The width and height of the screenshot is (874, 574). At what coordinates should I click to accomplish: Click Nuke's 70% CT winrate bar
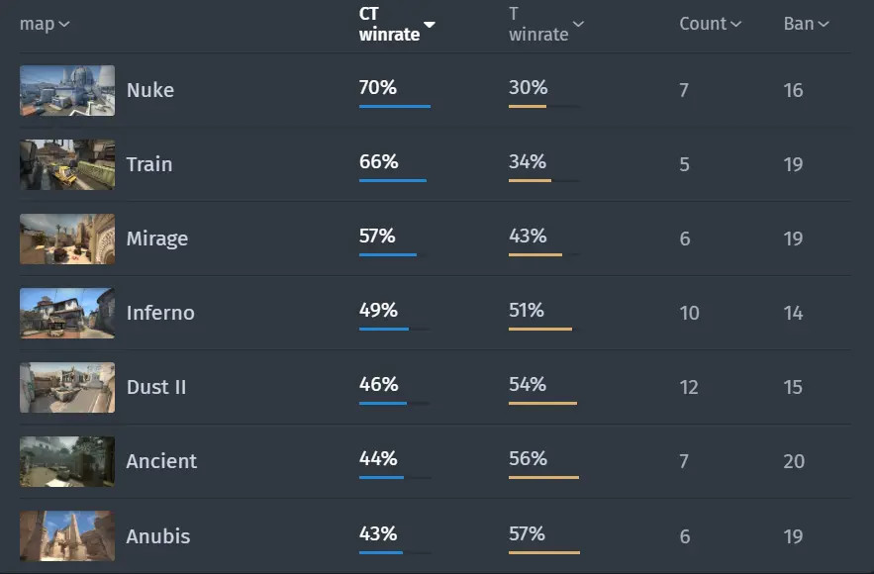[395, 106]
